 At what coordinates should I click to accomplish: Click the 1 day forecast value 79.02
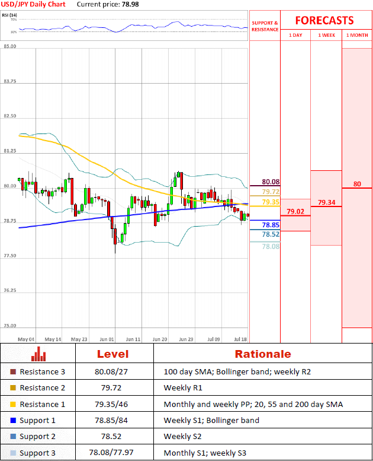tap(295, 211)
